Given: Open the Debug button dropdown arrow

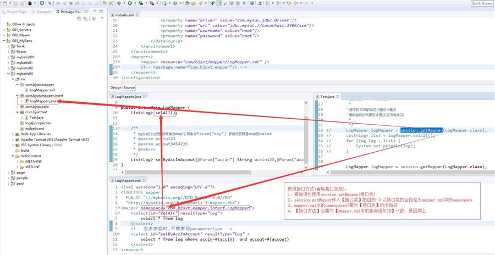Looking at the screenshot, I should 124,3.
